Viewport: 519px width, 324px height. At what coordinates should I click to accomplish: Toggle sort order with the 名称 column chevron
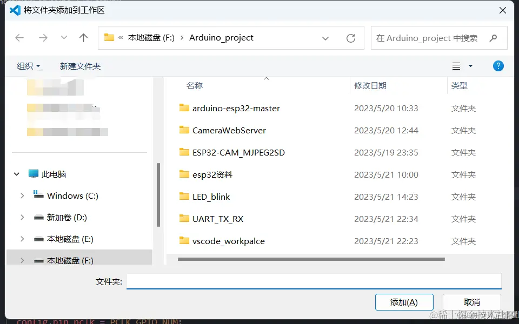pyautogui.click(x=266, y=78)
